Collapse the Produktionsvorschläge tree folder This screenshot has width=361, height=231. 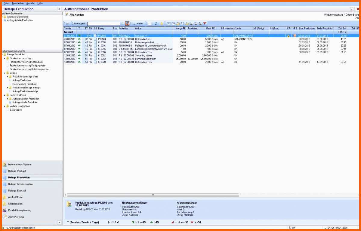pos(5,58)
